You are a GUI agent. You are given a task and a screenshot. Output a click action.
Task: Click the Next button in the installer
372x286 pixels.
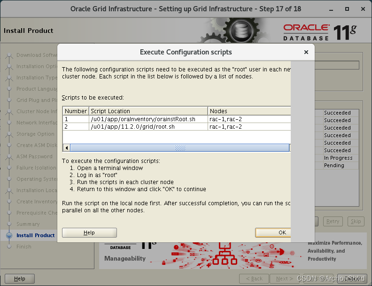(284, 278)
